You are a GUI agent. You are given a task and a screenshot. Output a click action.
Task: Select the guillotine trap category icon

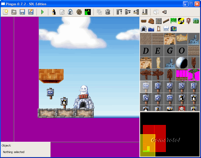(159, 28)
